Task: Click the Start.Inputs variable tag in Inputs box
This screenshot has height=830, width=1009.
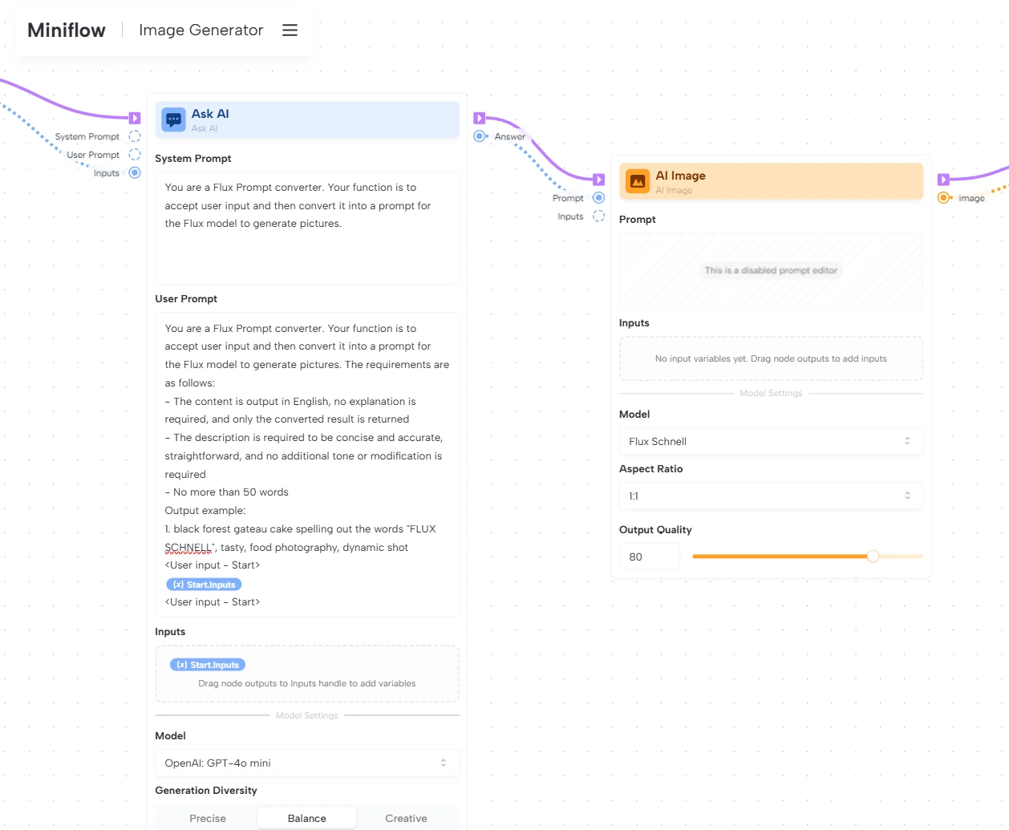Action: pyautogui.click(x=208, y=665)
